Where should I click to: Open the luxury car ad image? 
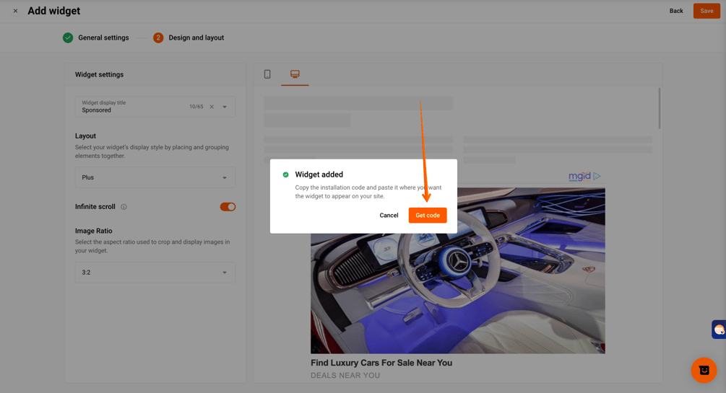coord(457,270)
